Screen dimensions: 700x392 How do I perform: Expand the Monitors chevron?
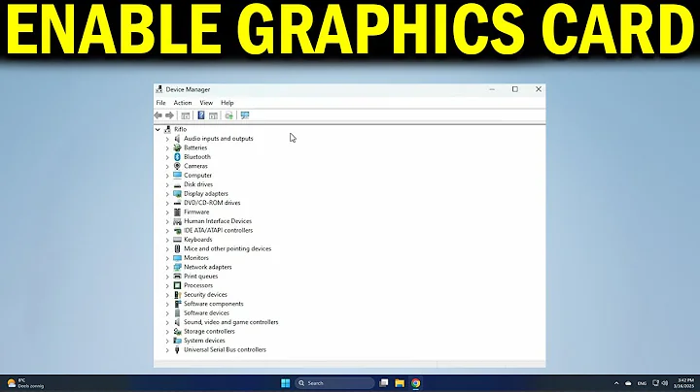[x=167, y=258]
